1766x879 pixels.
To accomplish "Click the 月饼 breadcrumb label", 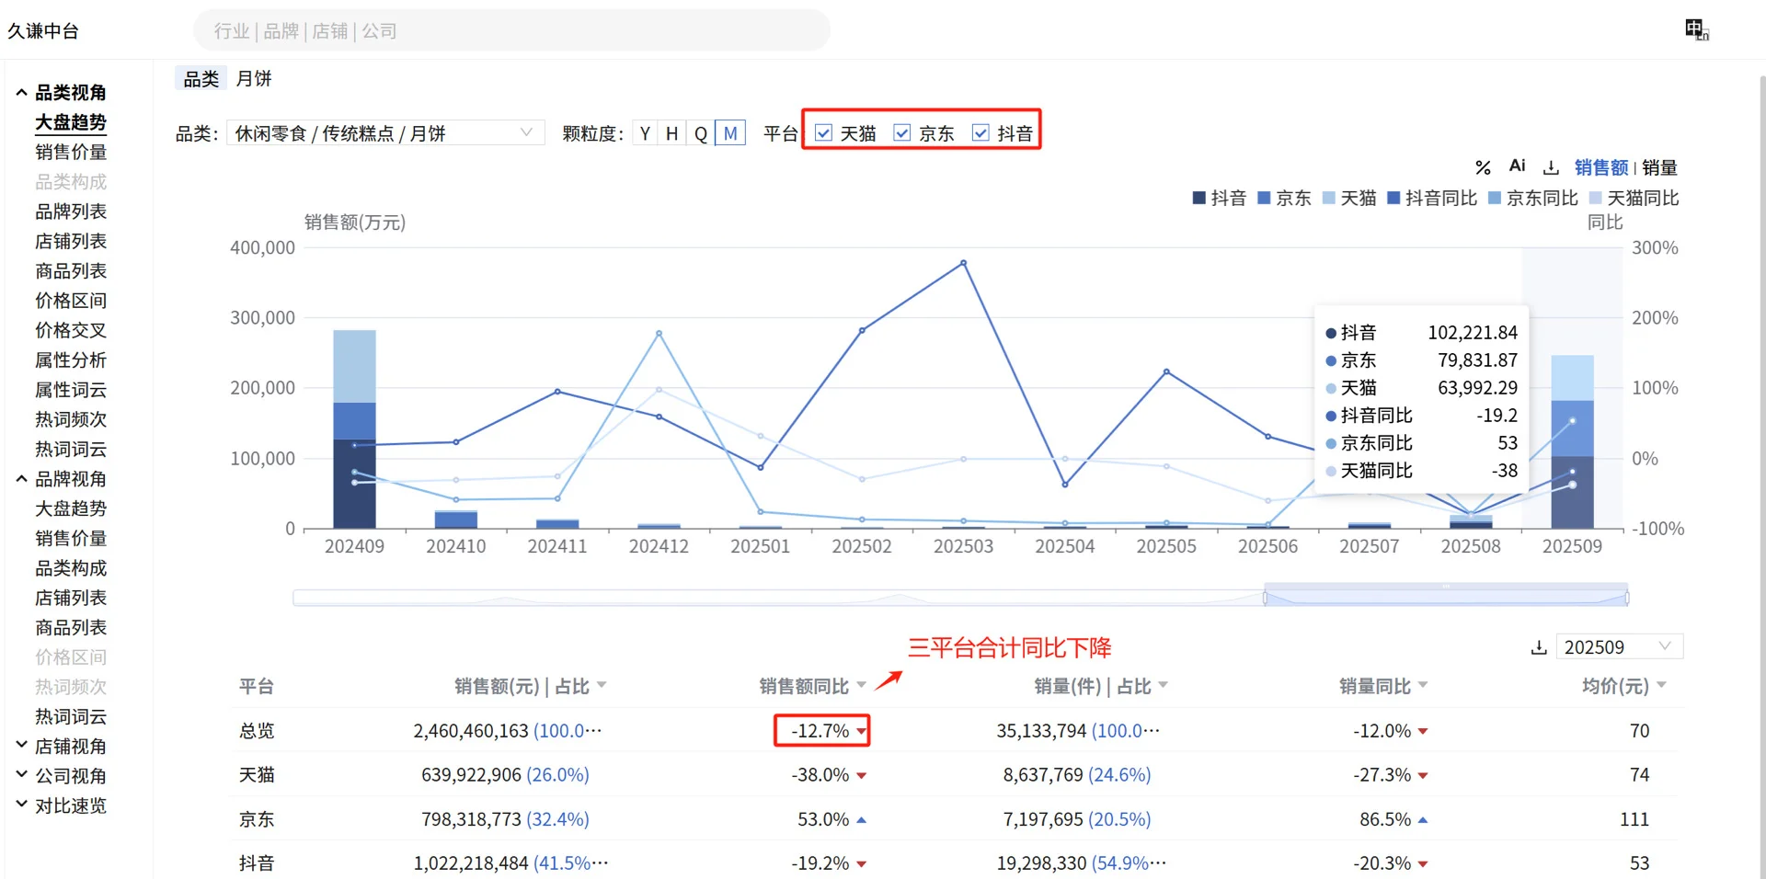I will click(254, 78).
